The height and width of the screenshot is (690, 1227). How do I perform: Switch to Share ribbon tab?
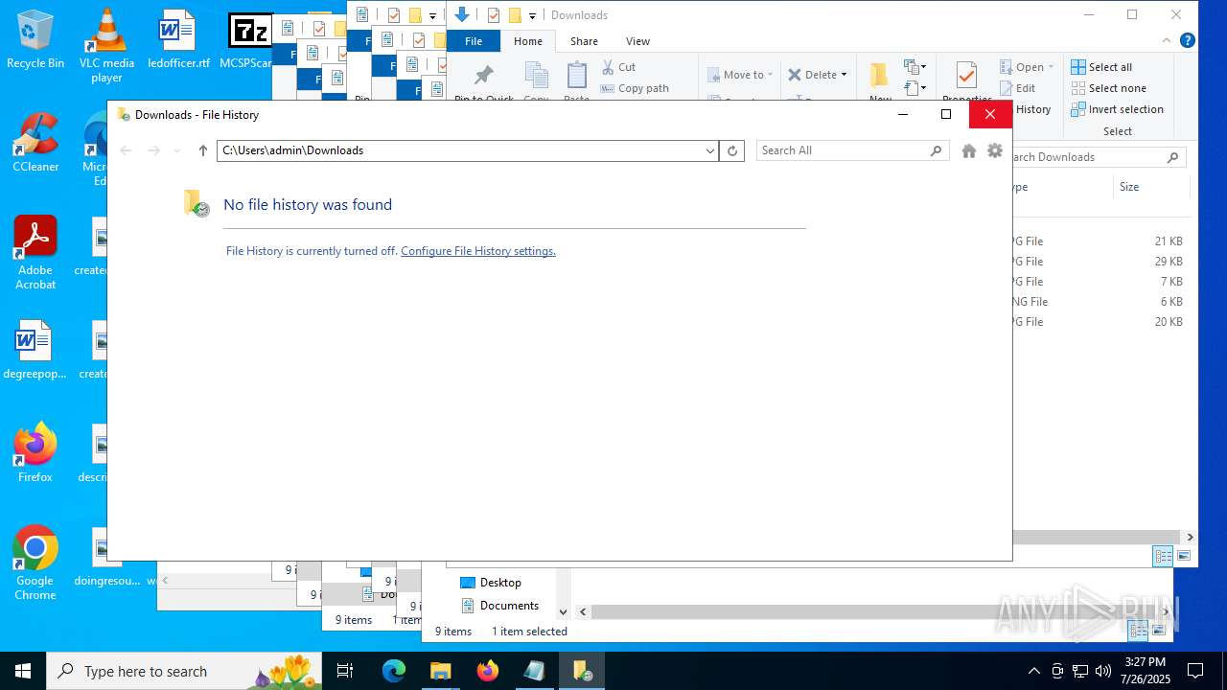pyautogui.click(x=584, y=41)
